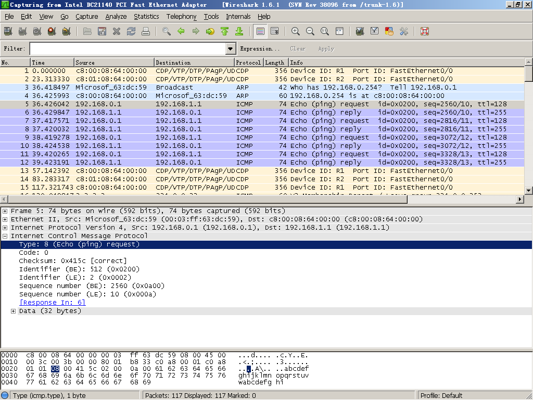Go to a packet by number

[x=210, y=32]
